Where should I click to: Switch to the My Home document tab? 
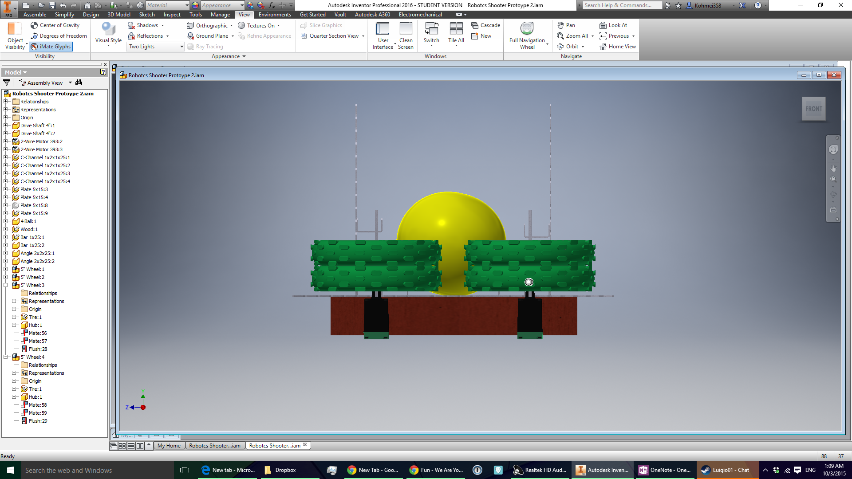click(x=169, y=446)
